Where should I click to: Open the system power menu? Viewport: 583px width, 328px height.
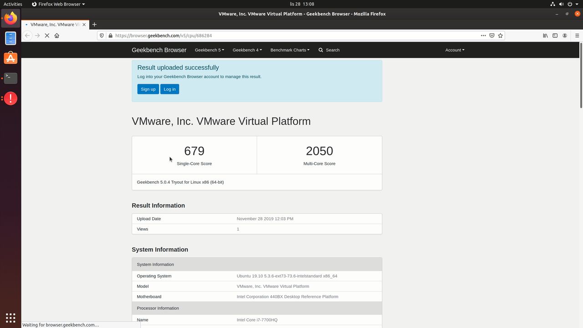click(570, 4)
